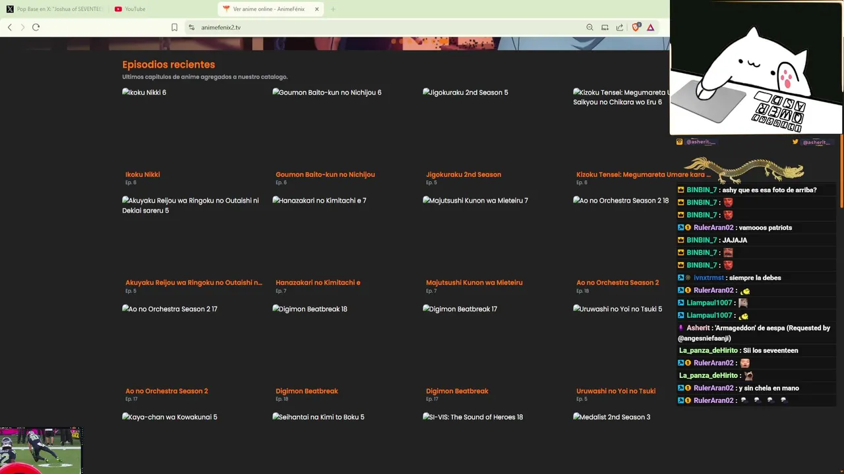Open Digimon Beatbreak 18 thumbnail
844x474 pixels.
coord(343,343)
